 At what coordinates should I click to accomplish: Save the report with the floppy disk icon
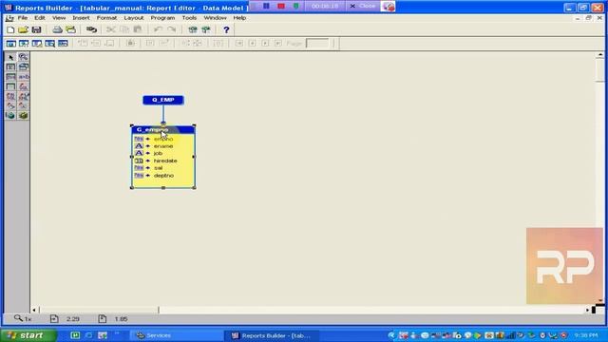[36, 29]
